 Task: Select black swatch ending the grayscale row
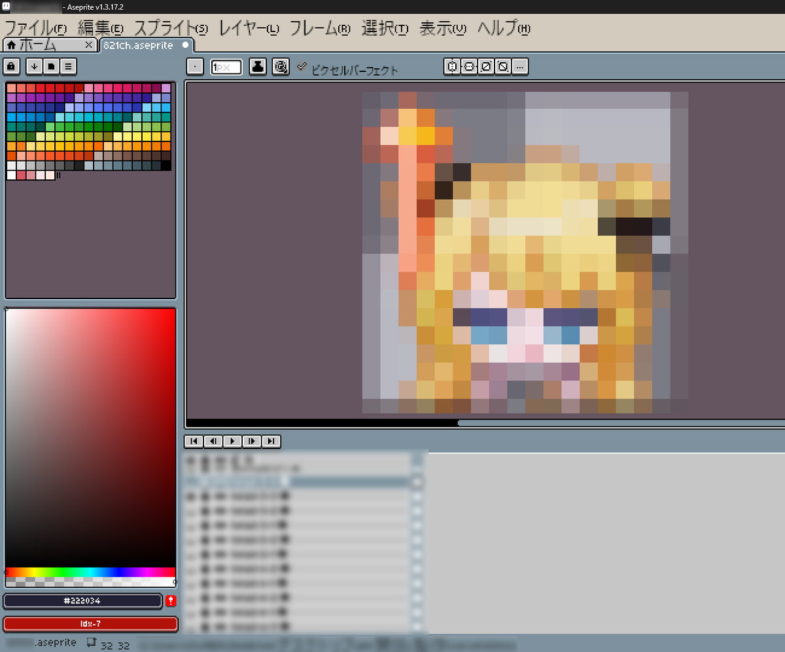[x=166, y=166]
